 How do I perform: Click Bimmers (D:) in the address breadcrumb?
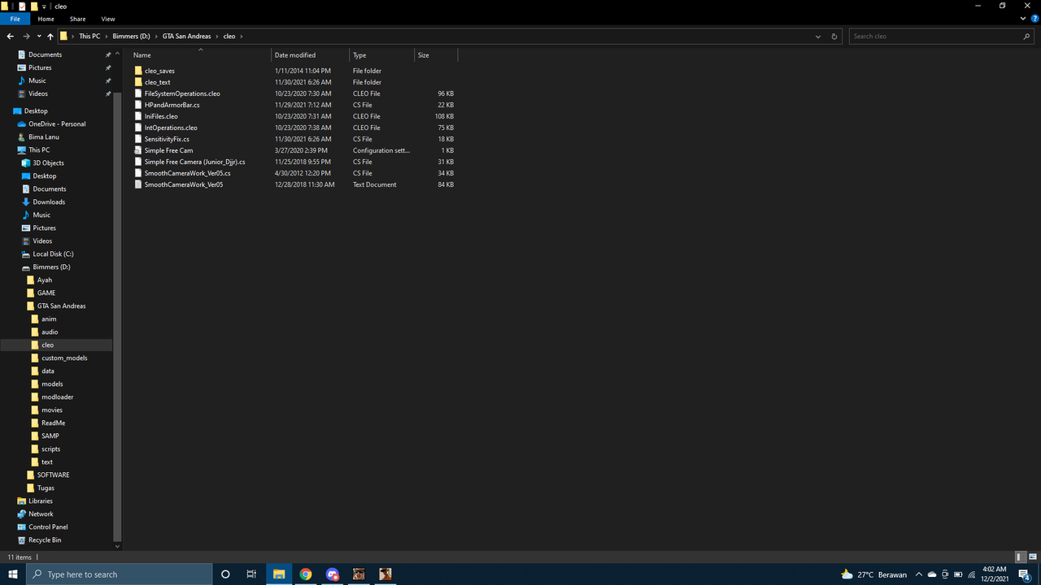coord(131,36)
